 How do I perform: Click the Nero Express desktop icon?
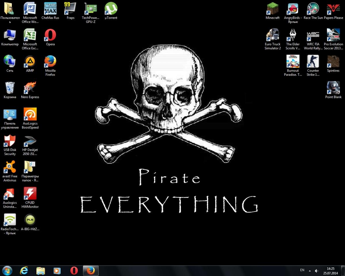click(x=30, y=88)
